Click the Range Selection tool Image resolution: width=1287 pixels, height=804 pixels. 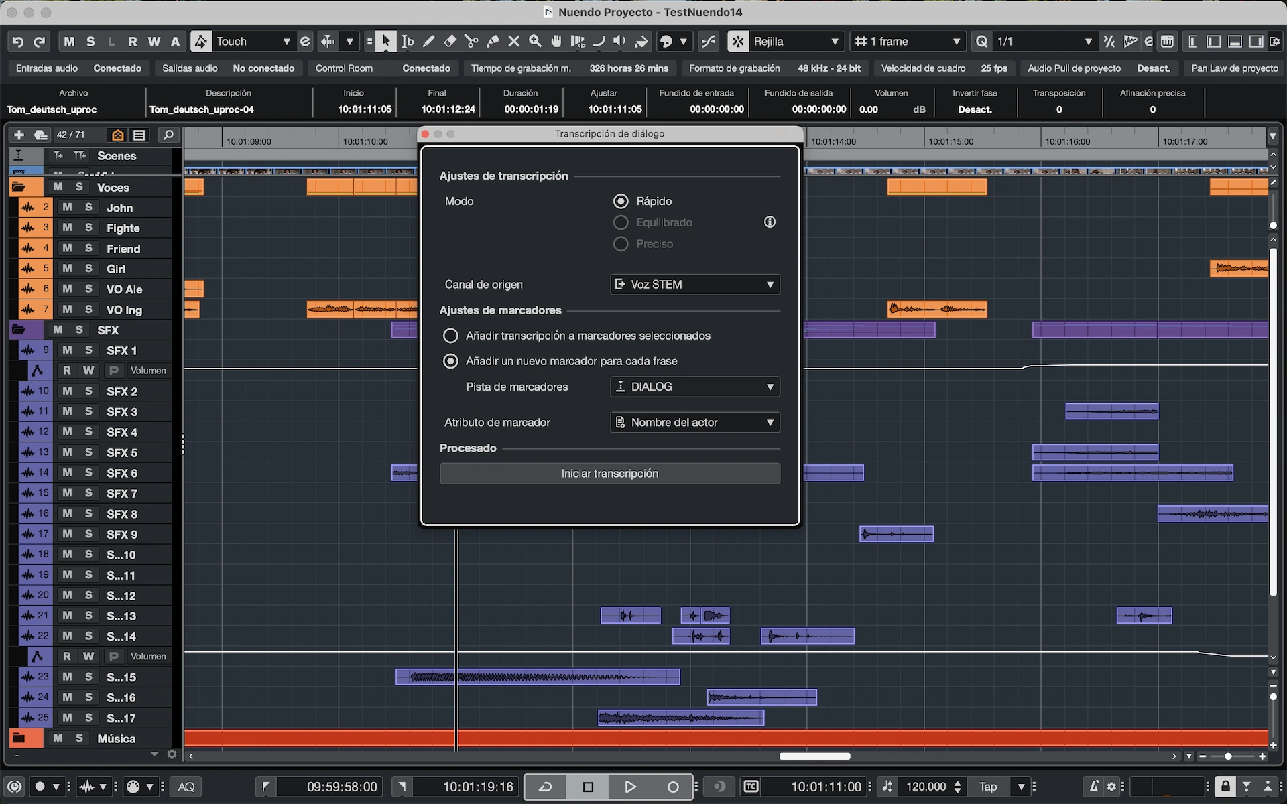coord(408,42)
